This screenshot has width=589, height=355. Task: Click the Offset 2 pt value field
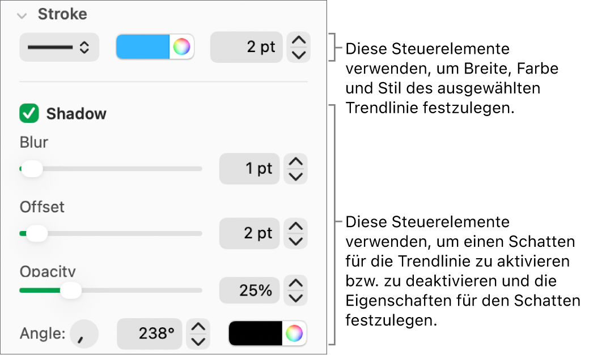pos(249,233)
